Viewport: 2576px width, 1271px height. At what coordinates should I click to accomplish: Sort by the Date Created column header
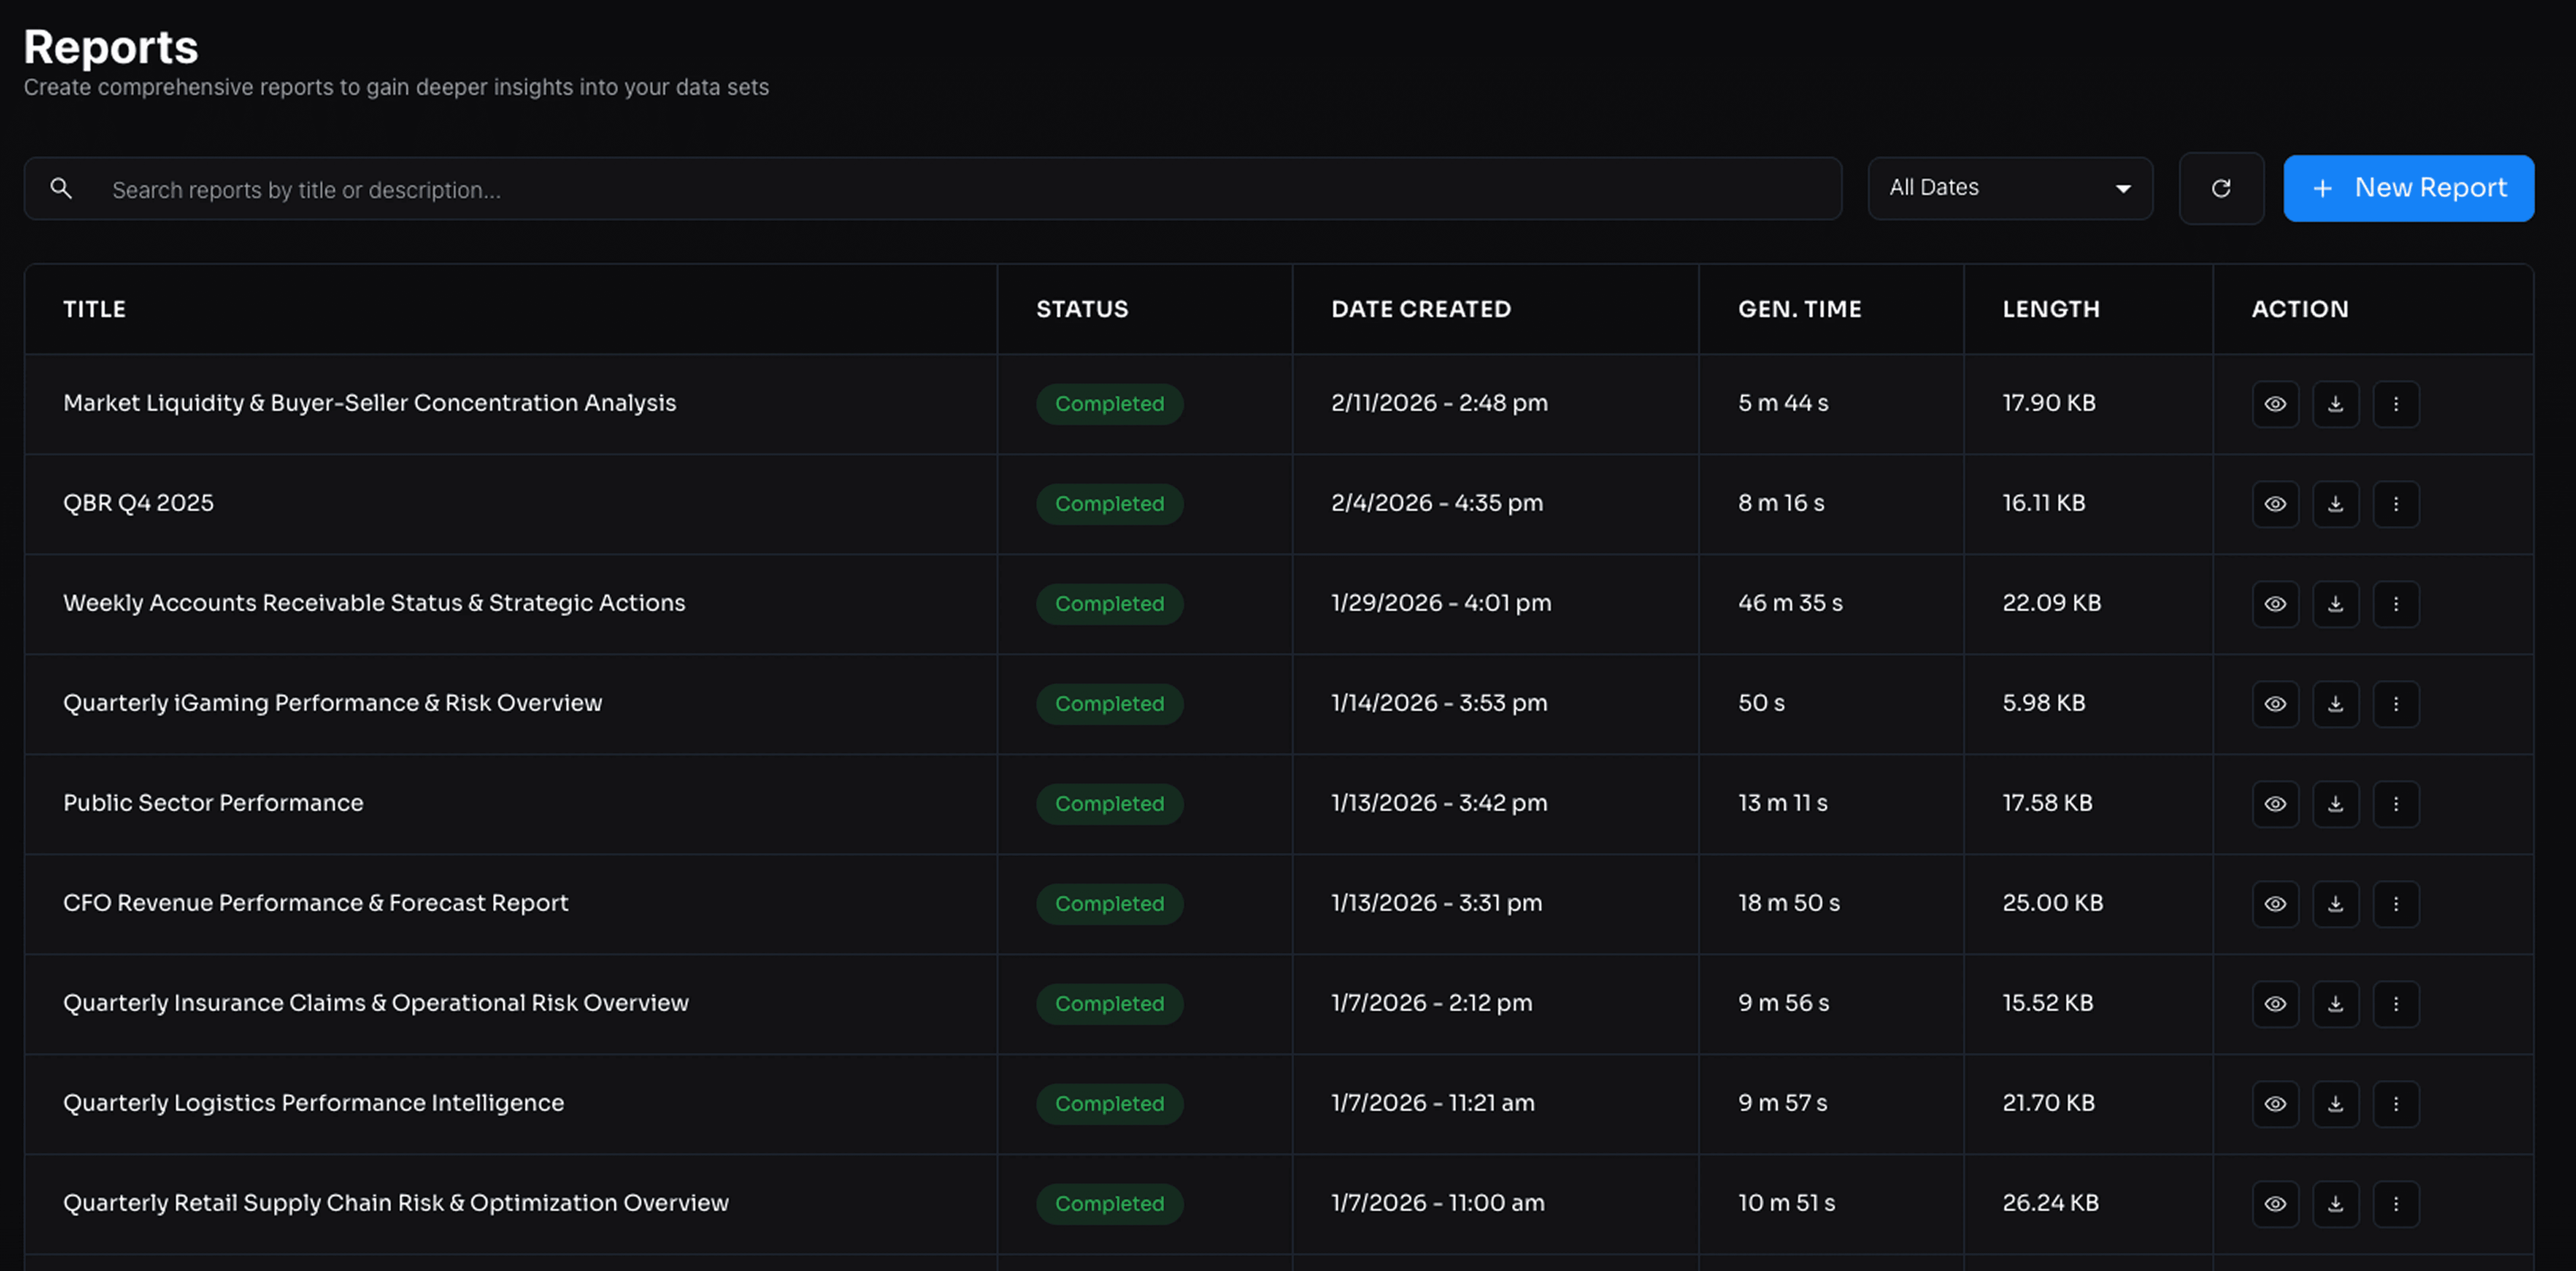pyautogui.click(x=1420, y=309)
